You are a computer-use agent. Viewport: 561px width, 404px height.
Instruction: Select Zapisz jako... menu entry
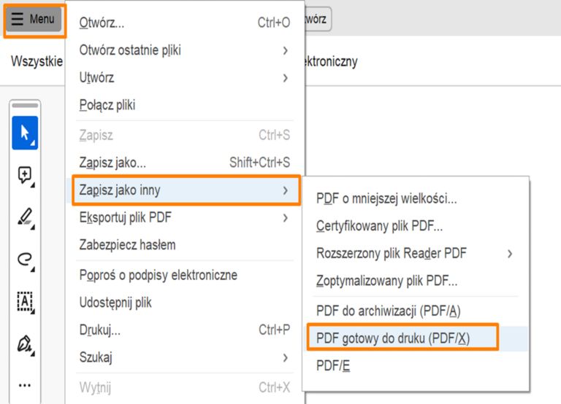[x=112, y=162]
